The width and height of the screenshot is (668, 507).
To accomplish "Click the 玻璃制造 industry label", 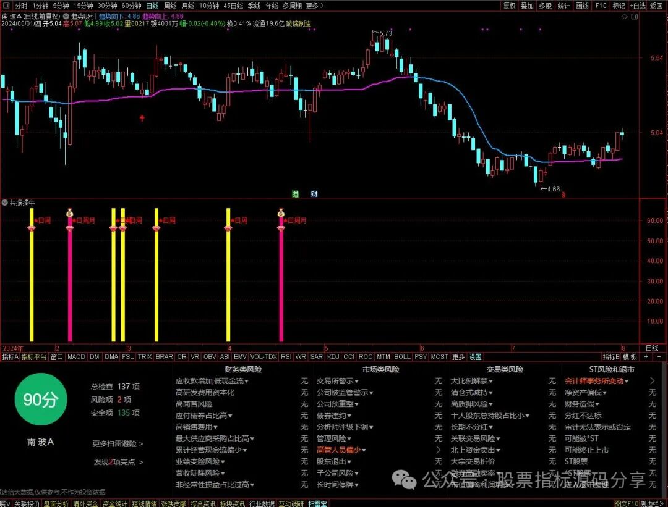I will click(298, 23).
